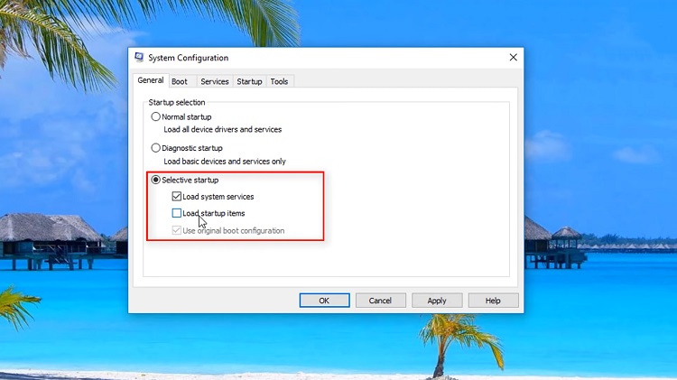Click the System Configuration title bar icon
Viewport: 677px width, 380px height.
(139, 58)
